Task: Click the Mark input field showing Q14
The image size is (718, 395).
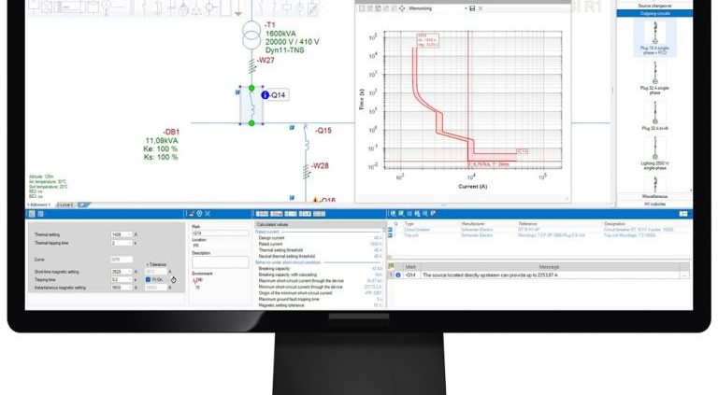Action: pos(221,233)
